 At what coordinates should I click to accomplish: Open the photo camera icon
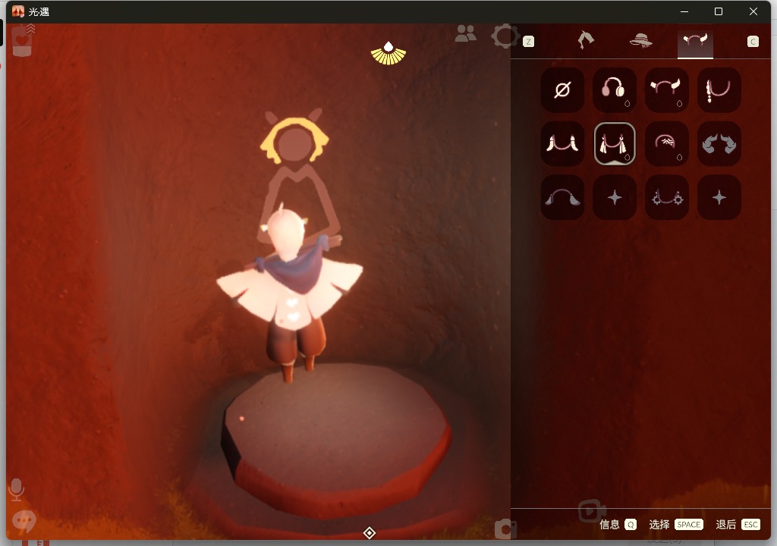coord(505,529)
